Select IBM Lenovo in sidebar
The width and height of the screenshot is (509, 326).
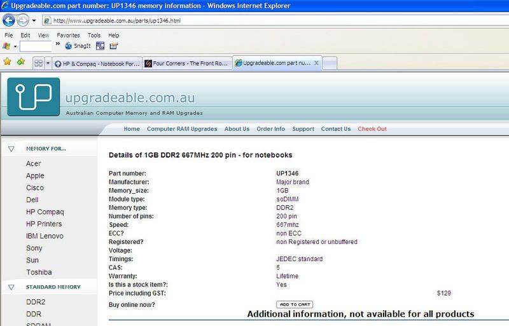45,236
